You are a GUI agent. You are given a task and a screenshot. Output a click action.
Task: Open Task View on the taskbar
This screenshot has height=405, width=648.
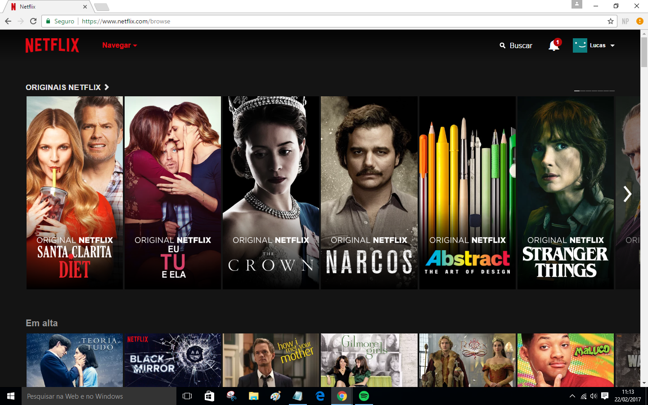[187, 396]
